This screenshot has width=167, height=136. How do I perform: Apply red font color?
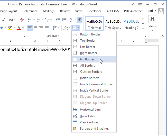[x=19, y=28]
